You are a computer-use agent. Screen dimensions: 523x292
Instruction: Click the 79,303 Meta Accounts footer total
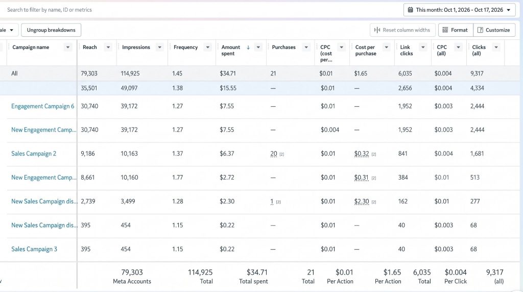(x=132, y=272)
